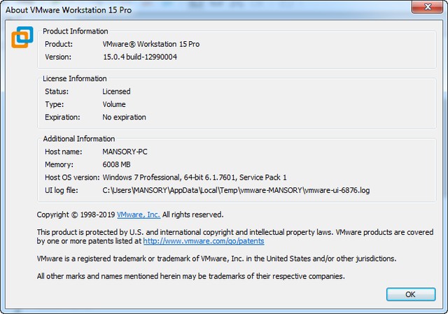Click the Product Information group heading

tap(76, 31)
